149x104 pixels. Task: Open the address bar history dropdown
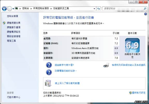[x=94, y=9]
